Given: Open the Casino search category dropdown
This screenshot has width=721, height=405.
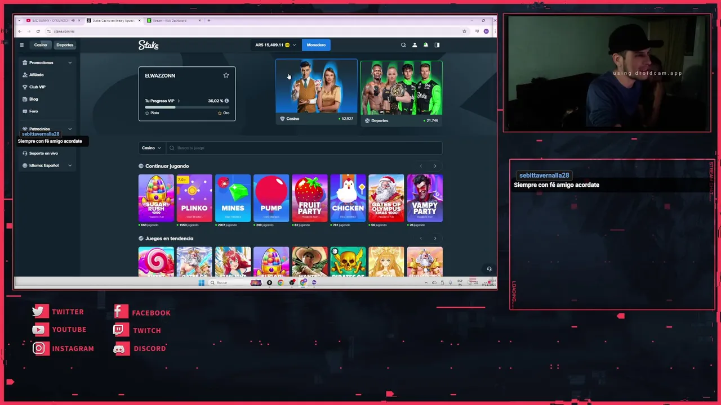Looking at the screenshot, I should pos(152,148).
